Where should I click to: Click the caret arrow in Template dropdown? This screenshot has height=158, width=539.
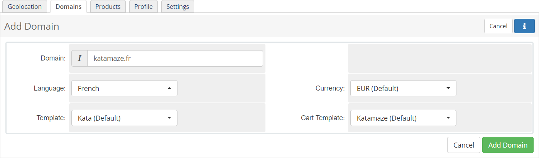[x=169, y=118]
